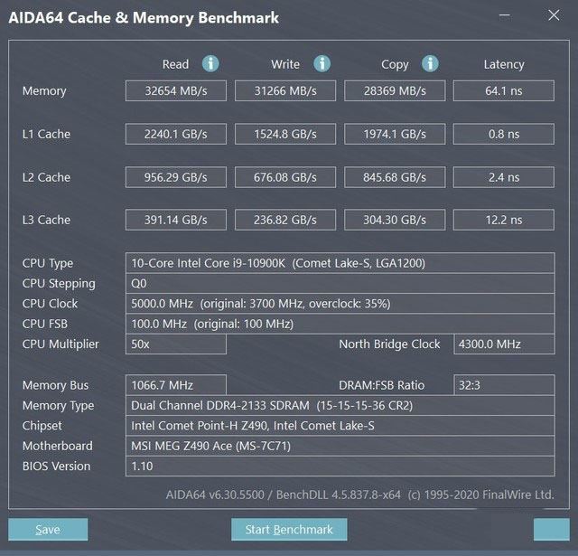The height and width of the screenshot is (556, 578).
Task: Click the Read info icon
Action: click(210, 64)
